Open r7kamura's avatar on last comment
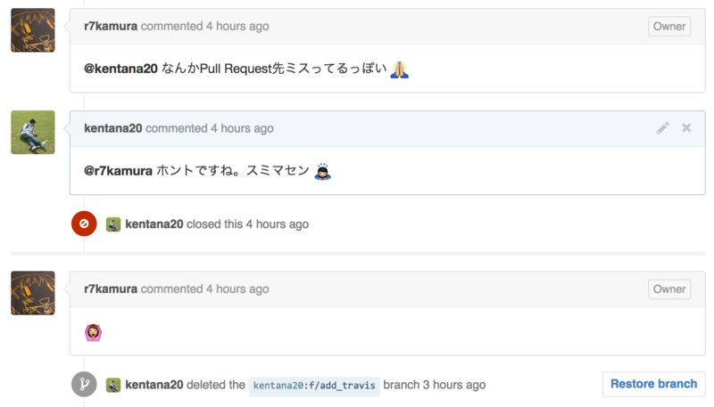This screenshot has height=407, width=714. coord(33,293)
